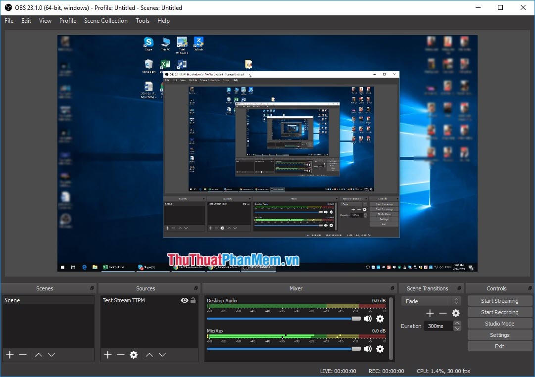
Task: Open Test Stream TTPM source properties gear
Action: point(133,355)
